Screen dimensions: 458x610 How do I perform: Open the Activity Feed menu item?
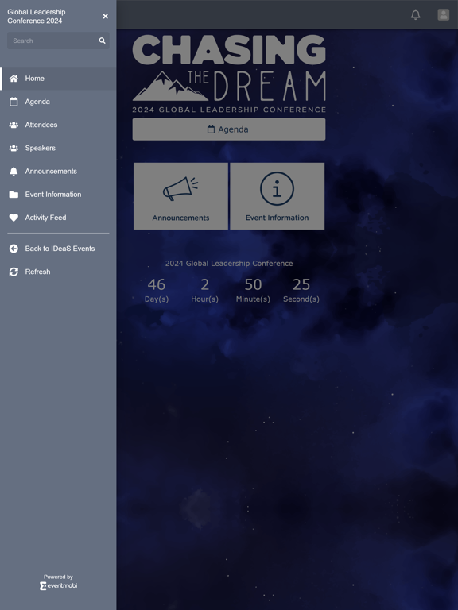[x=45, y=218]
